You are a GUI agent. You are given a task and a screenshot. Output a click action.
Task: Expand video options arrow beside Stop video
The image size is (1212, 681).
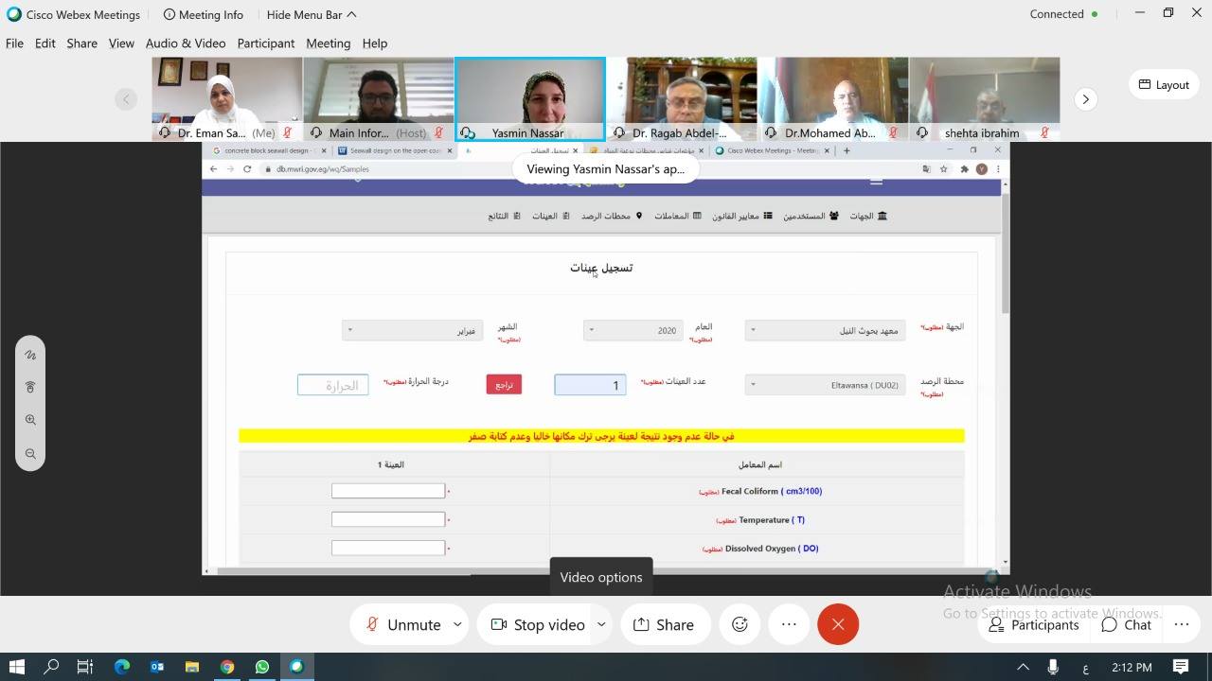pos(600,624)
